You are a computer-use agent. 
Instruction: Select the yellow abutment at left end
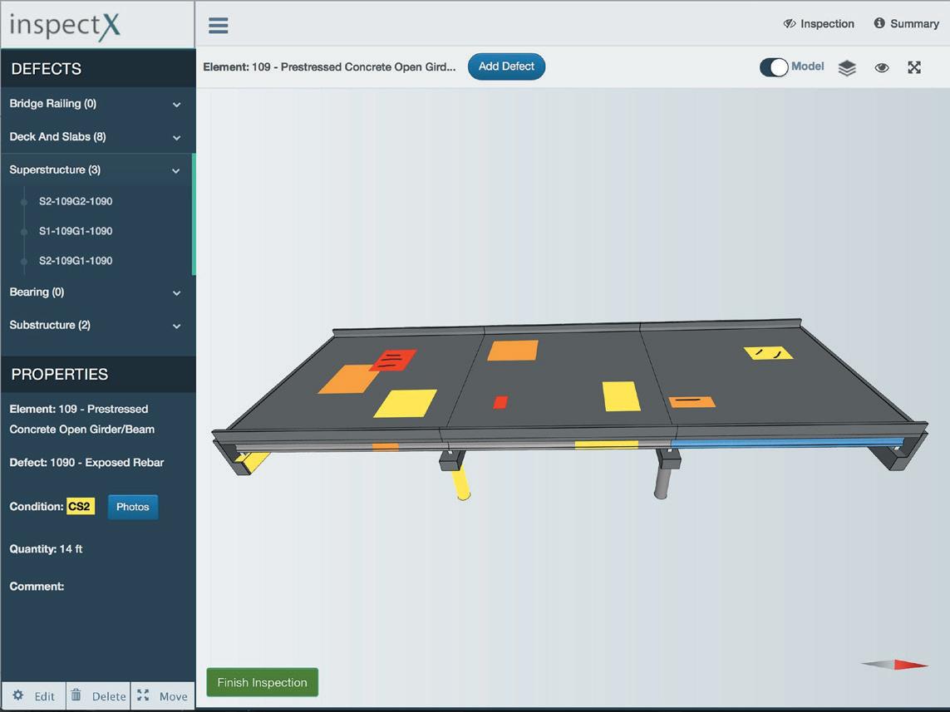pos(253,462)
